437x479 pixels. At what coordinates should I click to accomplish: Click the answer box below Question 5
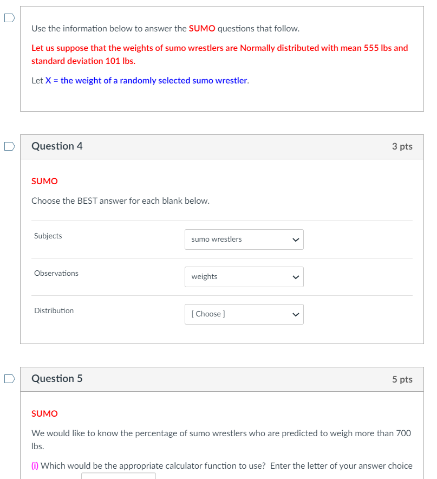[118, 477]
